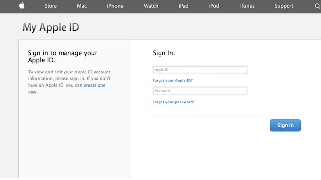
Task: Focus the Apple ID input field
Action: point(200,70)
